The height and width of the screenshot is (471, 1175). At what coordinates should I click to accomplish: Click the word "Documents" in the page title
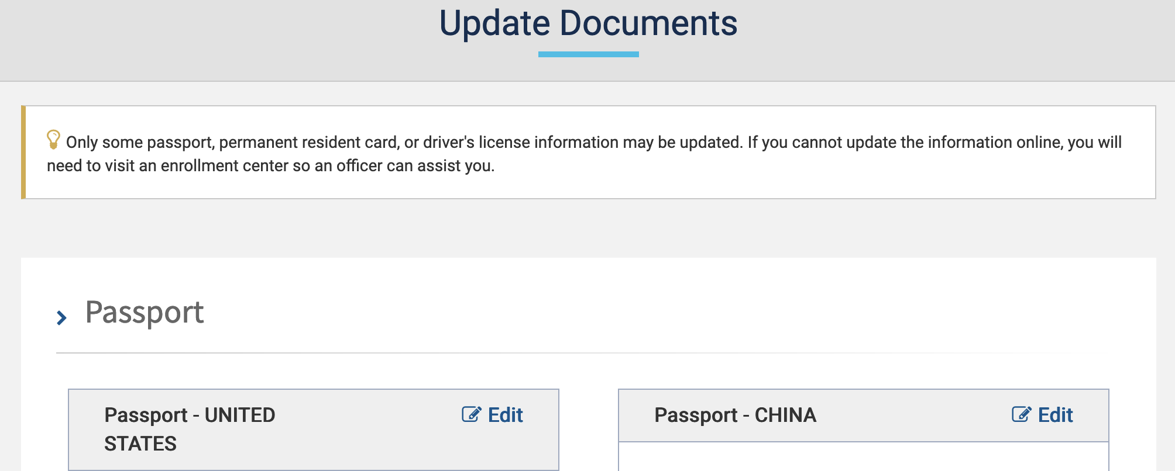point(648,23)
